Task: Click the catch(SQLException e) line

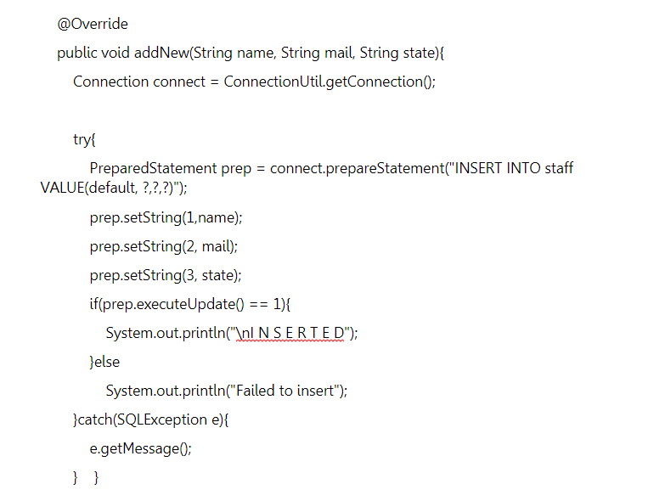Action: tap(151, 419)
